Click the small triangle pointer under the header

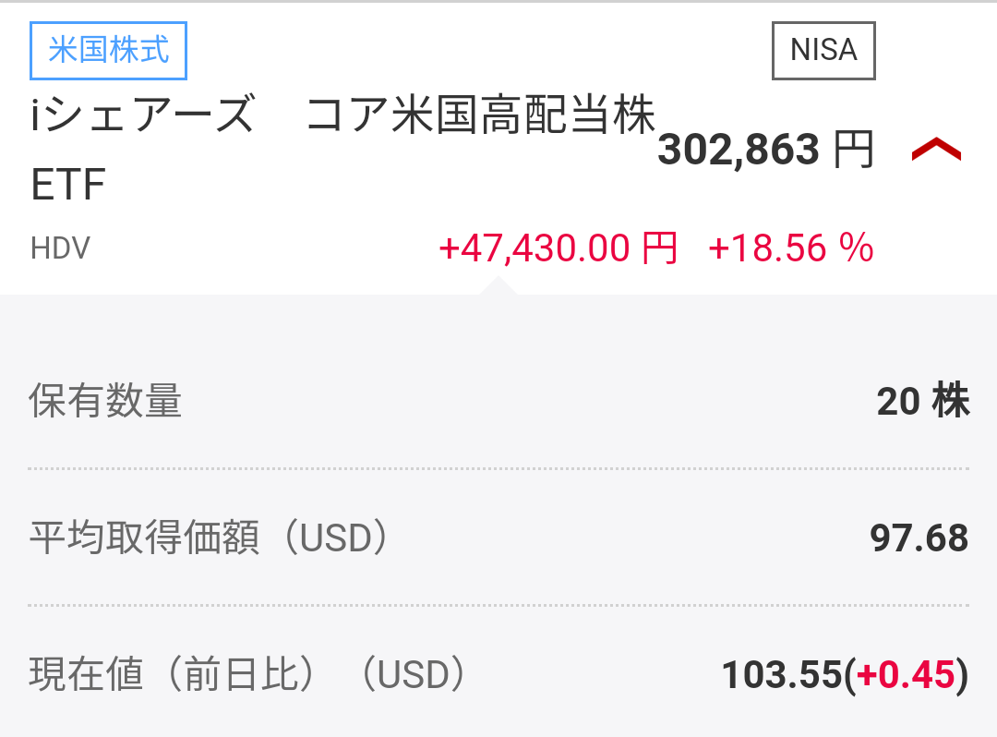498,284
